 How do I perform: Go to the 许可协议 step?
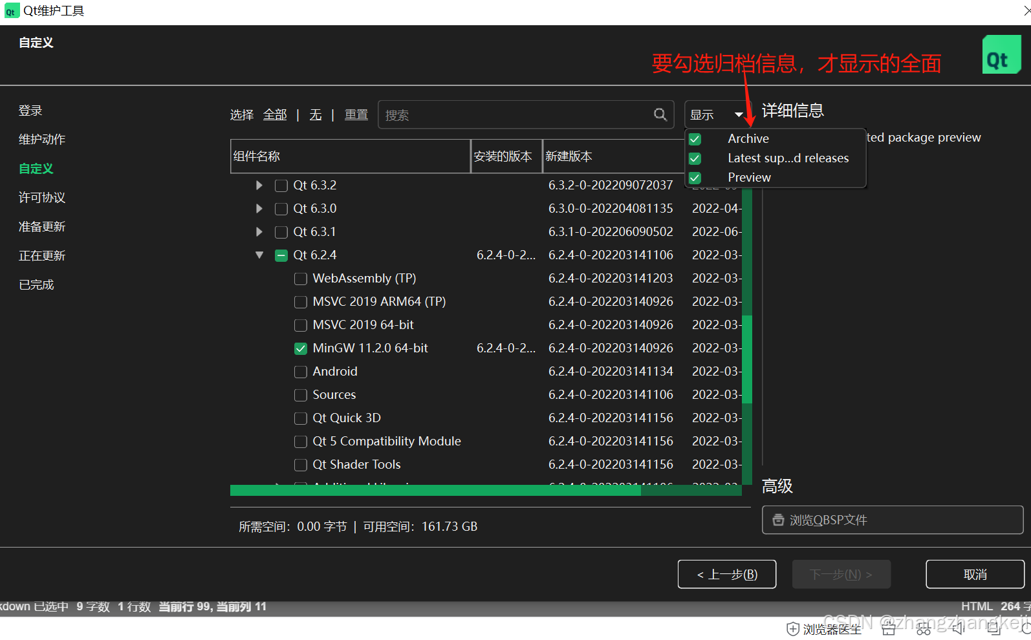[x=42, y=198]
